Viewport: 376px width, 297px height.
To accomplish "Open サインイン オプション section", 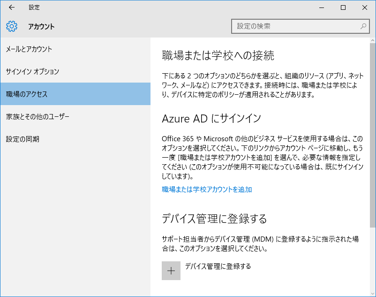I will [x=75, y=71].
